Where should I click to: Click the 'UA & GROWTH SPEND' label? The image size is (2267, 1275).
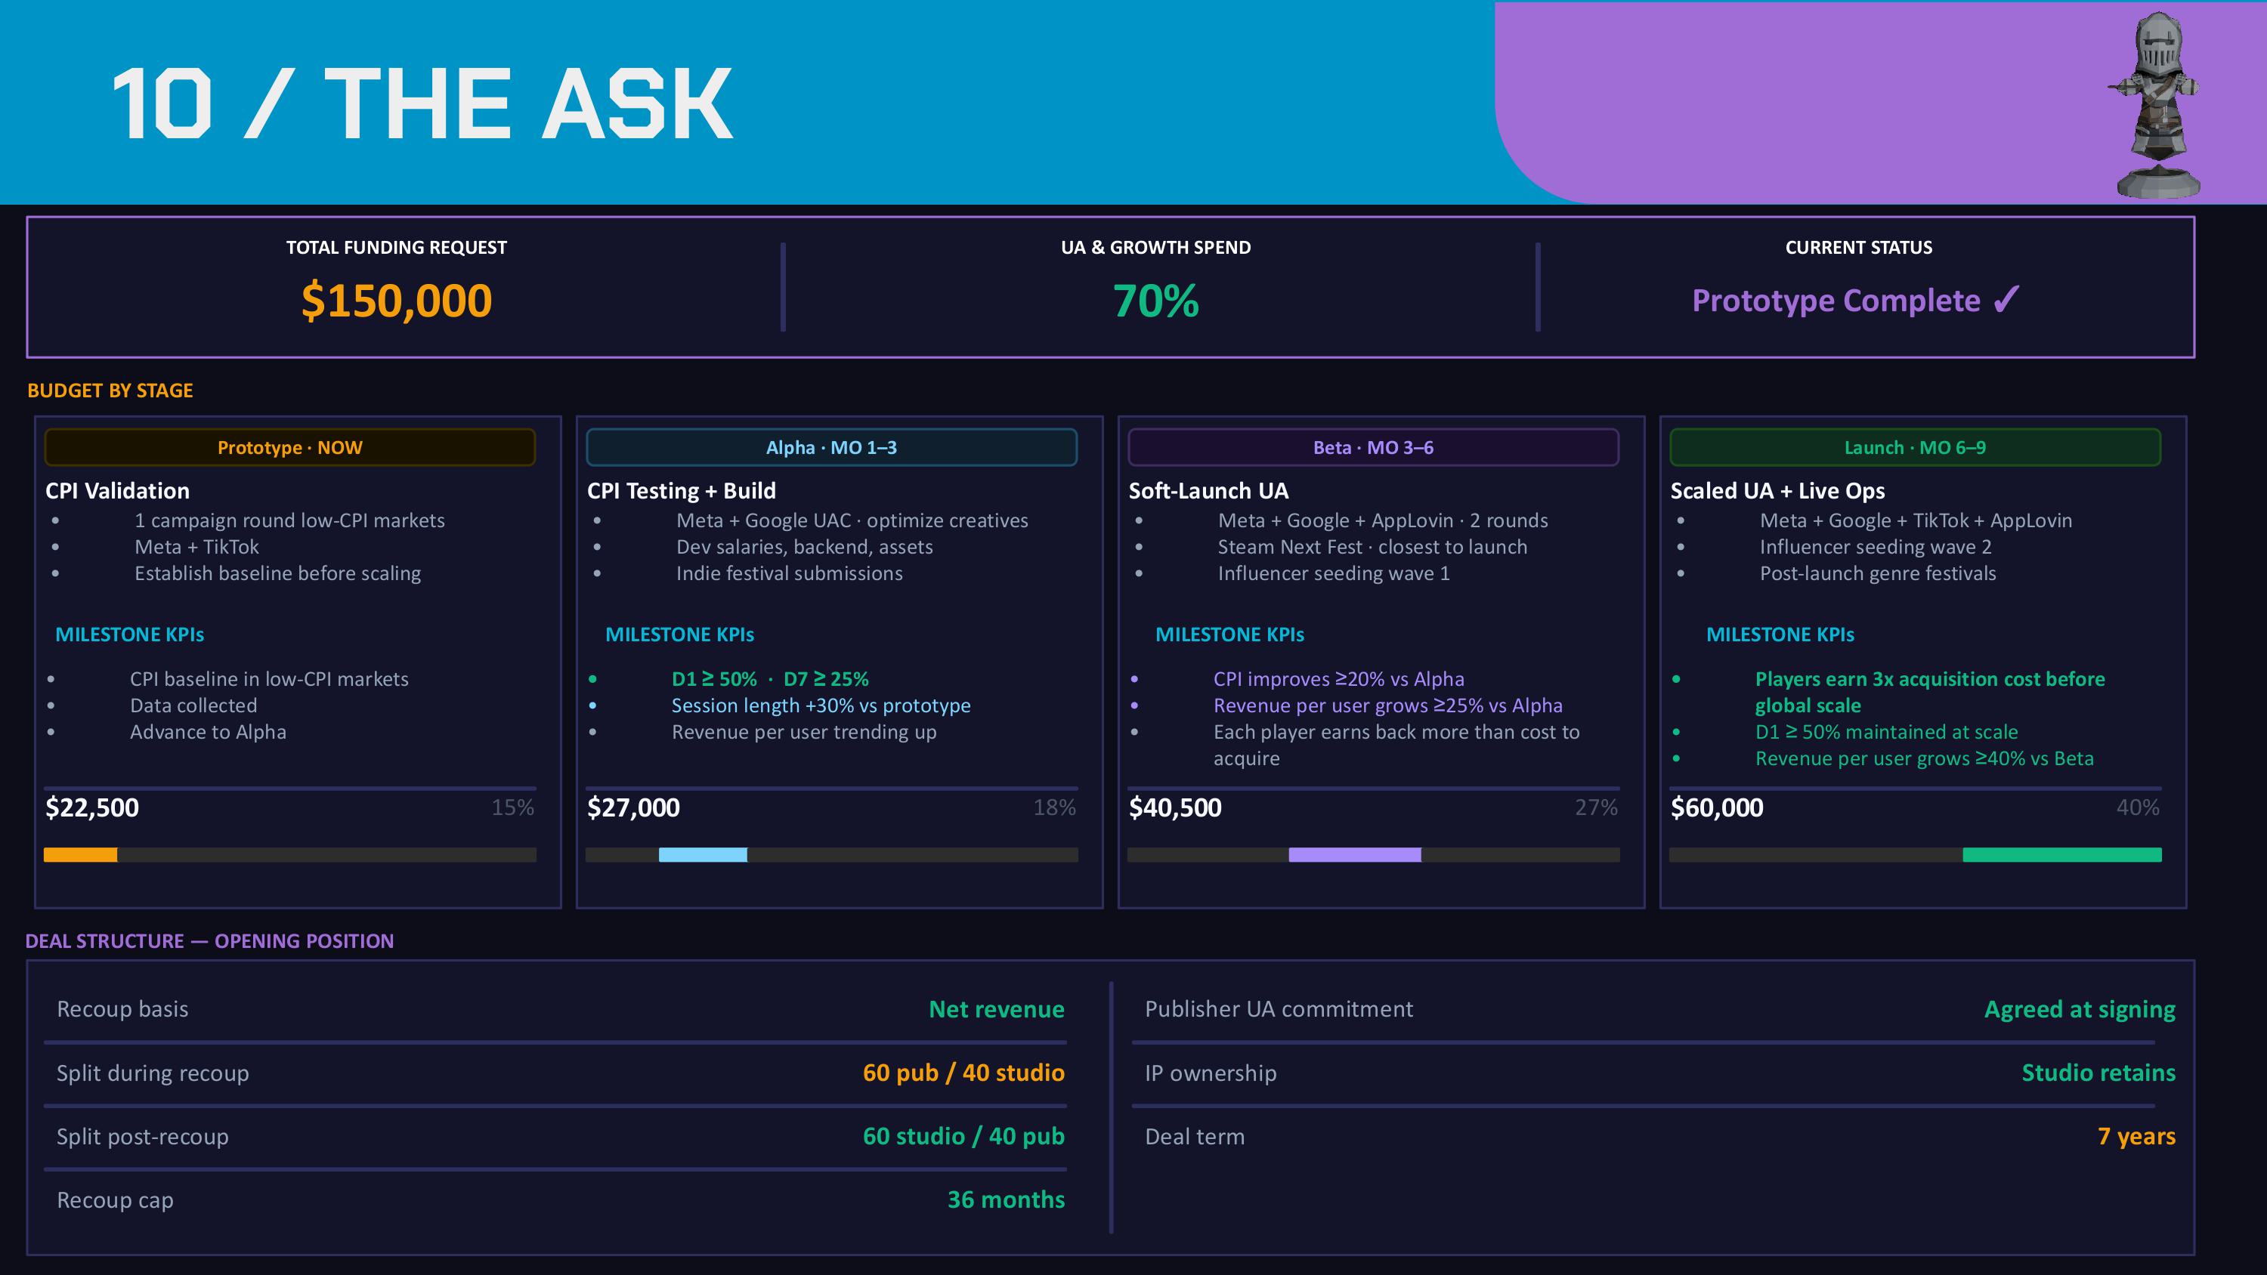point(1155,247)
